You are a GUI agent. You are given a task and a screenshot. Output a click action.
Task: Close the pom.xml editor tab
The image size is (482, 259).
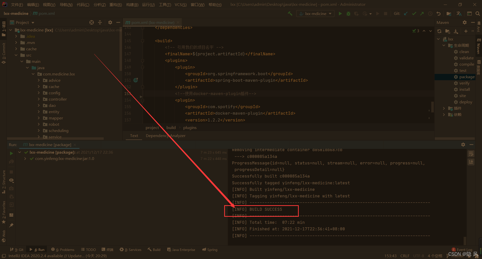(178, 22)
